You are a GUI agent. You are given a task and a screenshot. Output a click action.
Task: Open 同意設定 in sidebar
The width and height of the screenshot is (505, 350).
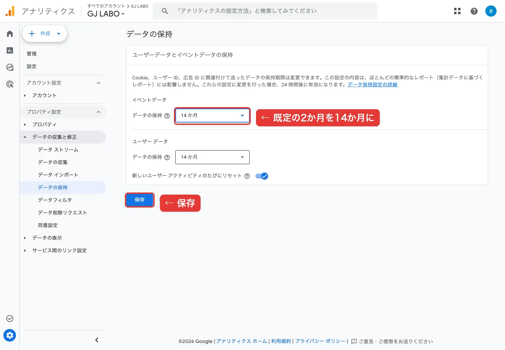point(48,225)
